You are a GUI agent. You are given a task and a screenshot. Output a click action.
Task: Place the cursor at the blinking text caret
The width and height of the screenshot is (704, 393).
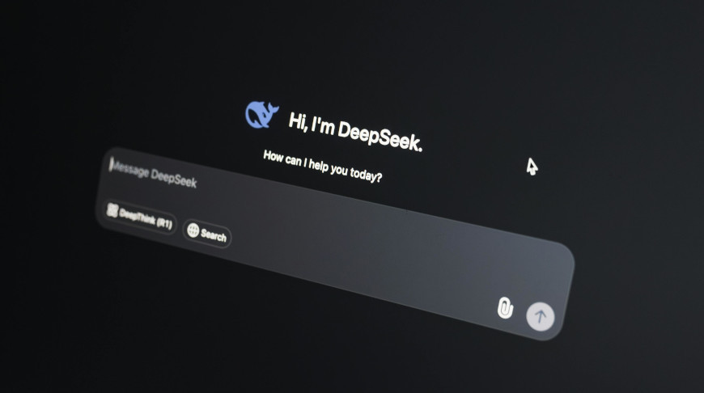(x=111, y=164)
